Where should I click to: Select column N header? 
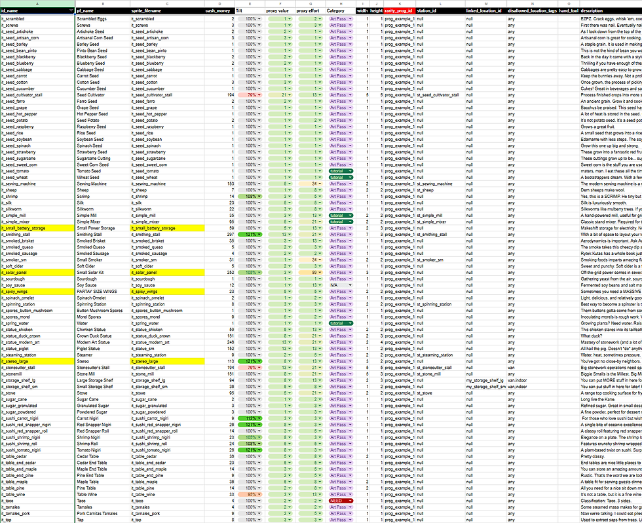(x=532, y=4)
